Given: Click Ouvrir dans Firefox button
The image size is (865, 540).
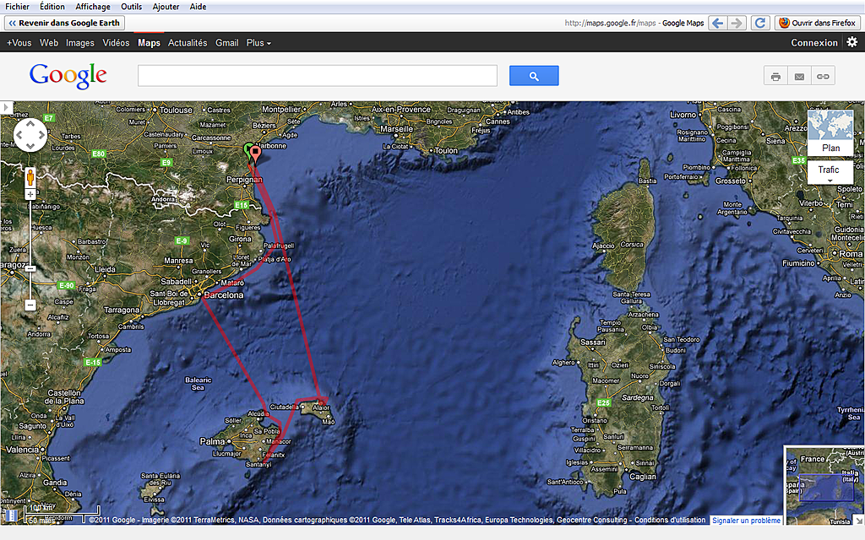Looking at the screenshot, I should (818, 23).
